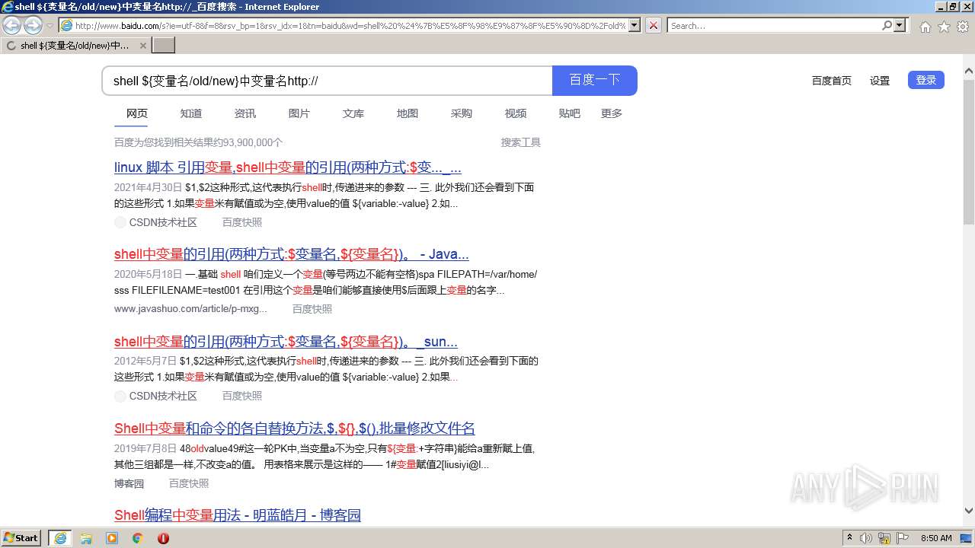Launch Chrome from taskbar
Screen dimensions: 975x548
(138, 538)
